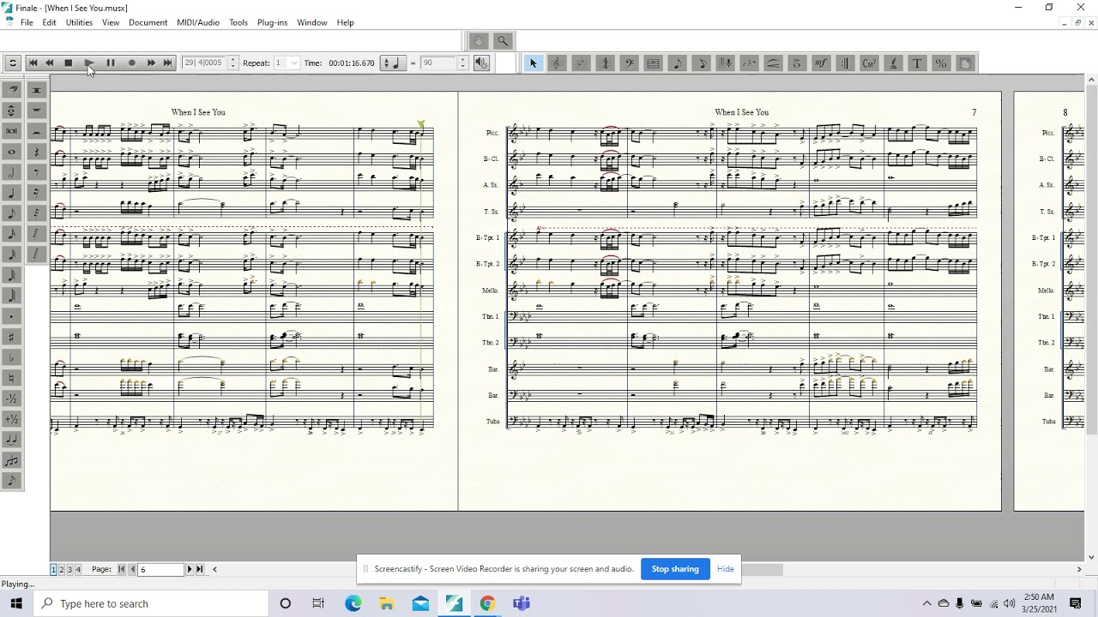This screenshot has width=1098, height=617.
Task: Open the Plug-ins menu
Action: click(x=272, y=22)
